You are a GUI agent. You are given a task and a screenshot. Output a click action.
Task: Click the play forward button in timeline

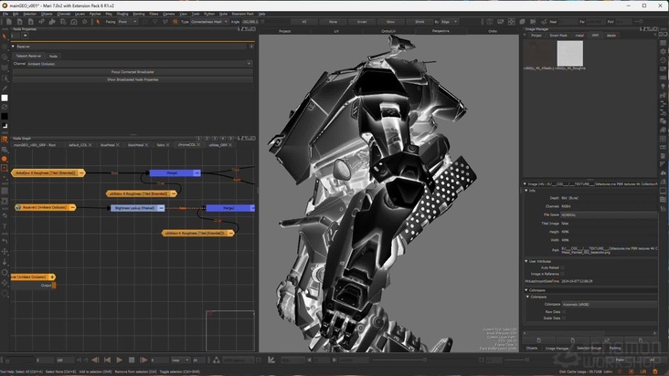119,360
